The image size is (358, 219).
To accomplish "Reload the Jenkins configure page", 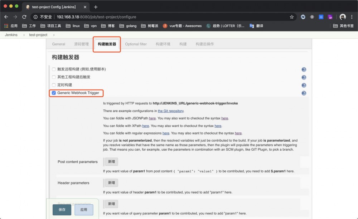I will [x=24, y=16].
